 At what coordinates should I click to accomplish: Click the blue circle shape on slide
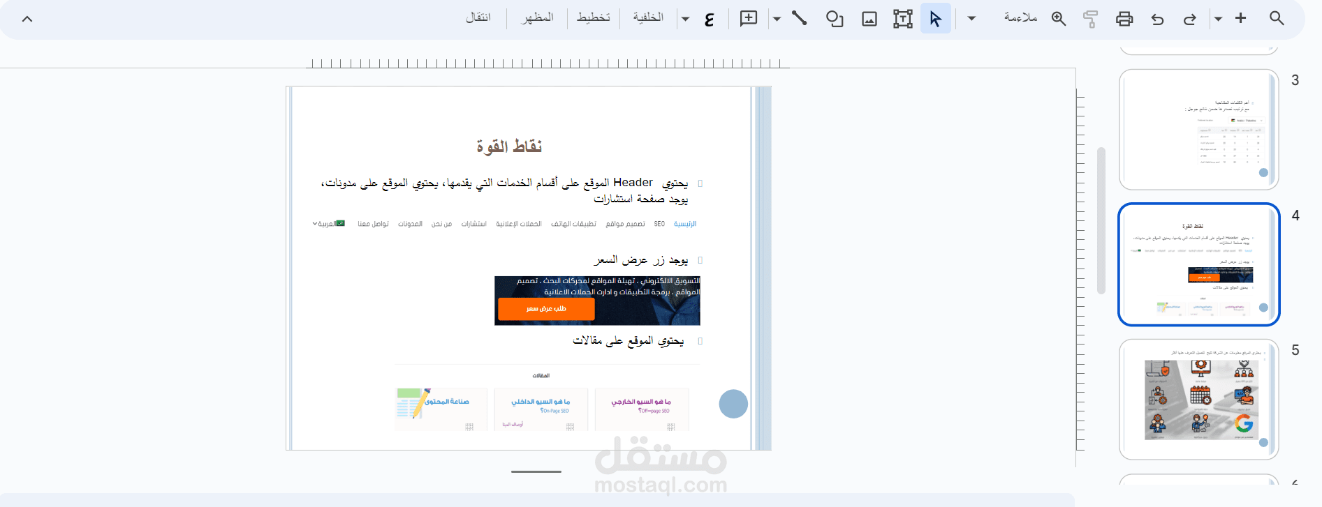click(733, 404)
